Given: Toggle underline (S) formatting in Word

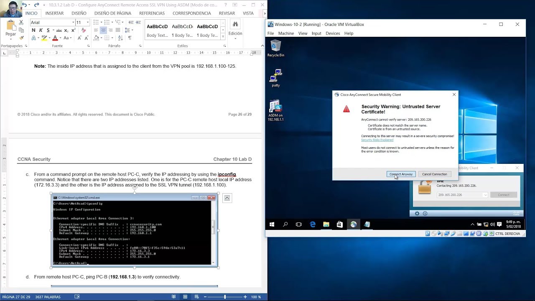Looking at the screenshot, I should click(x=48, y=30).
